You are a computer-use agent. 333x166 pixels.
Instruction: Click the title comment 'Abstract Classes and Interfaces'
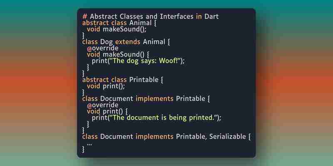pos(142,16)
